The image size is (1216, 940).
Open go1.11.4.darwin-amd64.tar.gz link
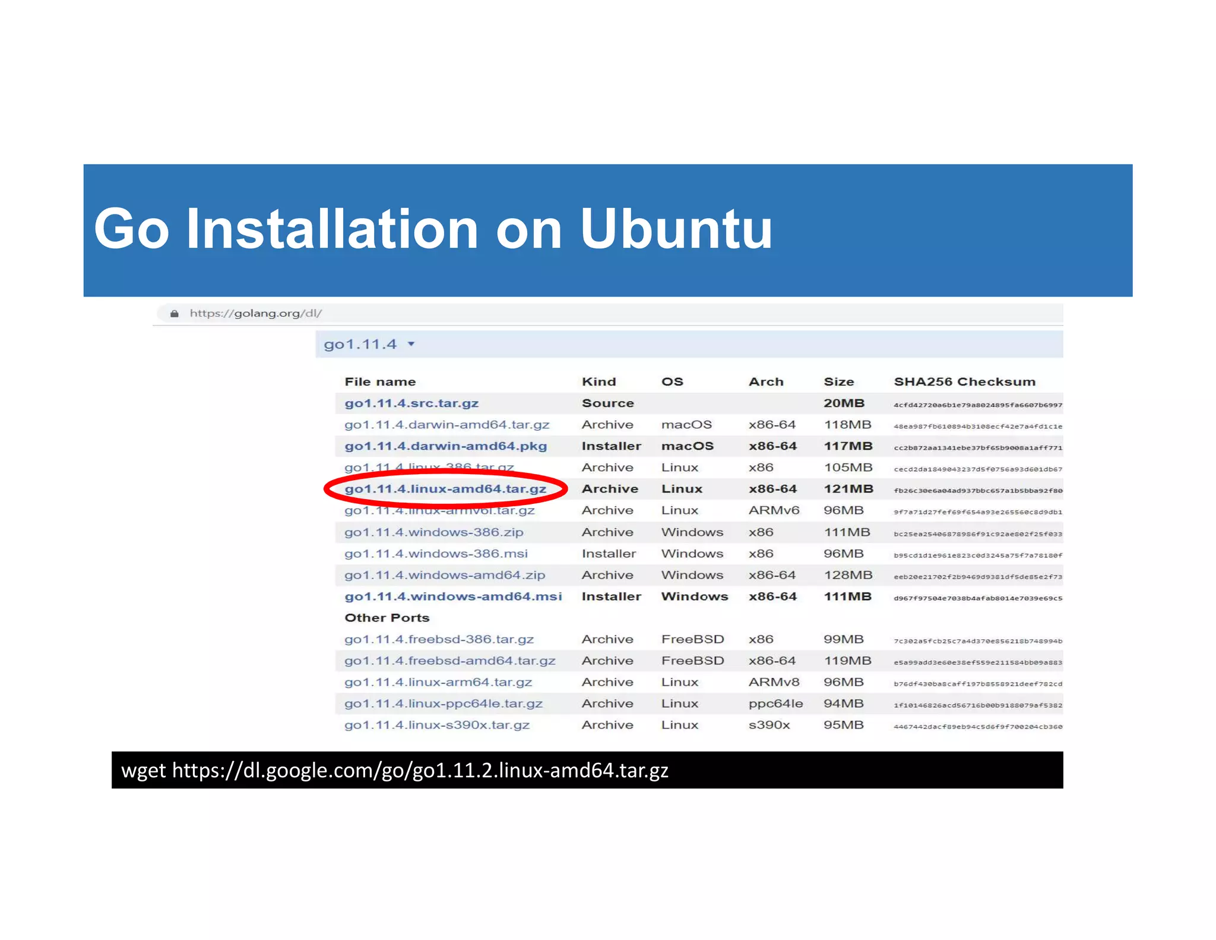tap(447, 424)
